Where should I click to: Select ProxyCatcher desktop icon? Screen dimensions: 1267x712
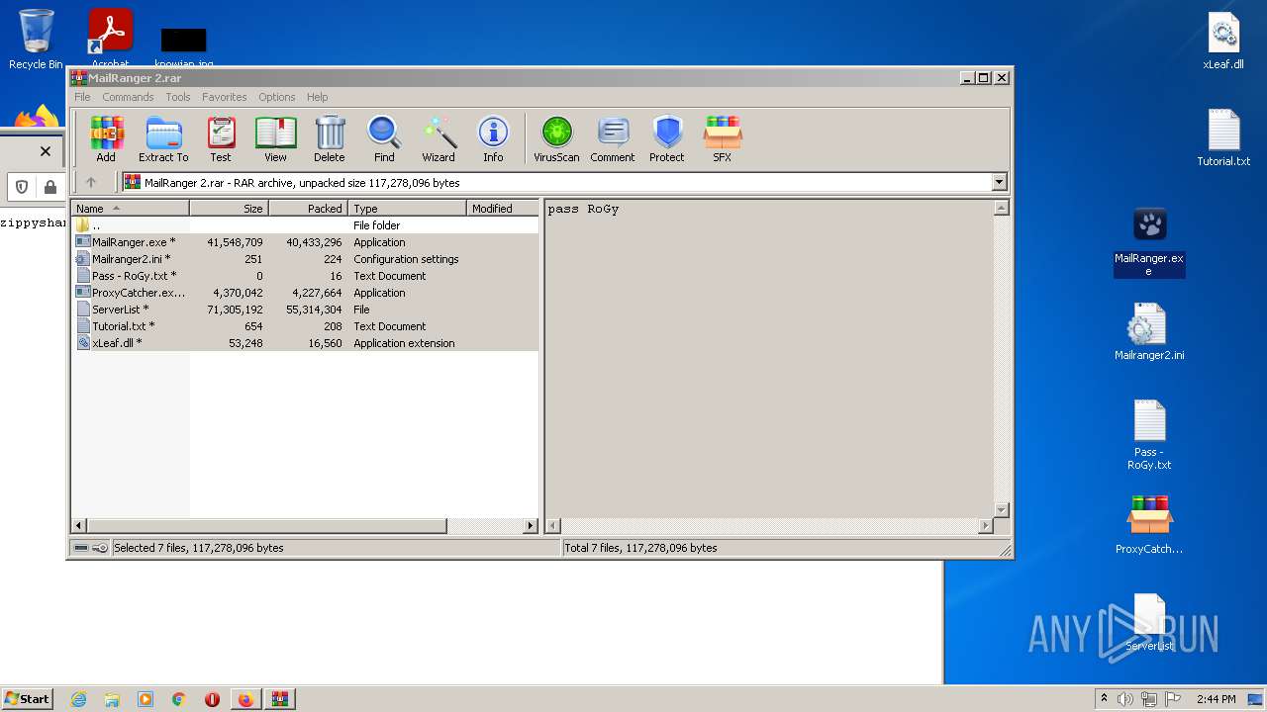click(1149, 524)
